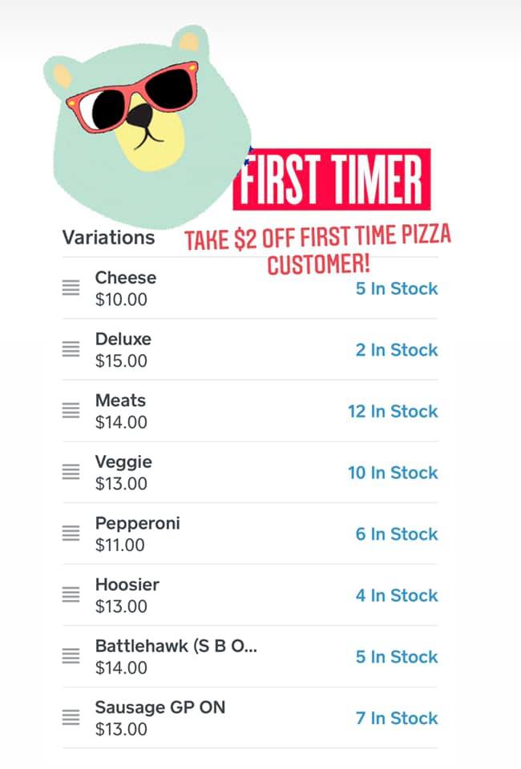Viewport: 521px width, 769px height.
Task: Select the Battlehawk variation name
Action: 176,646
